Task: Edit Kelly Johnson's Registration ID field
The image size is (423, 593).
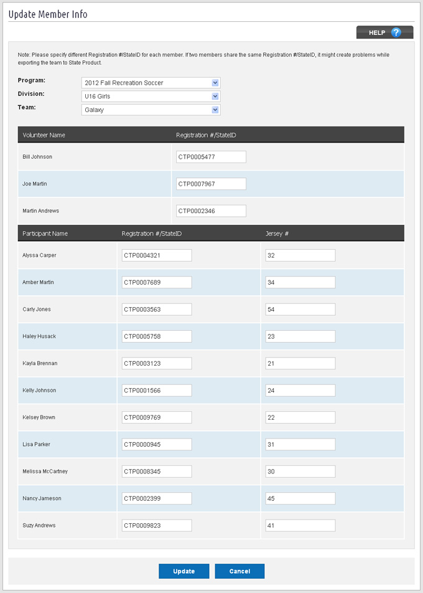Action: [157, 391]
